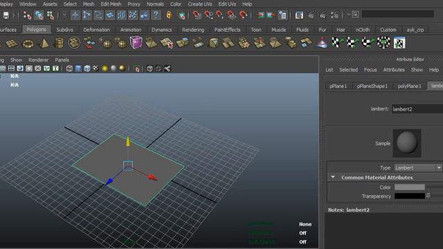Viewport: 443px width, 249px height.
Task: Toggle the dynamics selection mask icon
Action: [133, 15]
